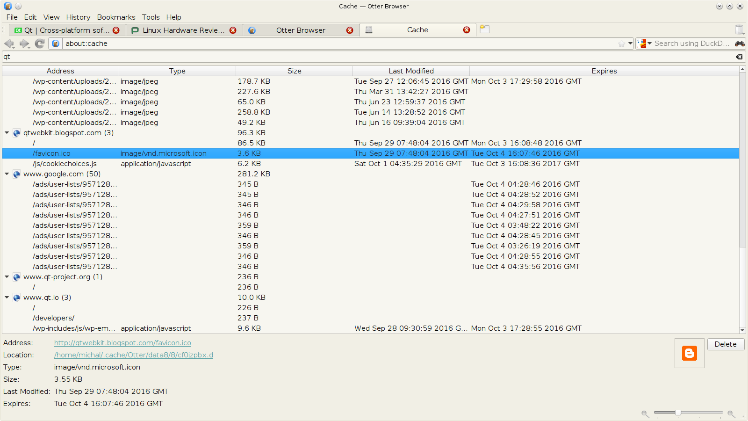Click the Blogger favicon preview thumbnail
Image resolution: width=748 pixels, height=421 pixels.
[x=689, y=353]
